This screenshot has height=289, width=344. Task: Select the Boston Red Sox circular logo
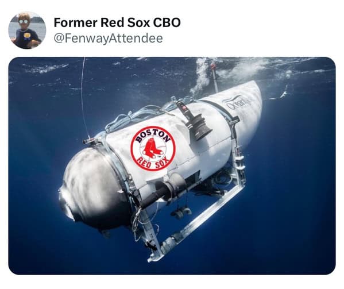point(153,149)
